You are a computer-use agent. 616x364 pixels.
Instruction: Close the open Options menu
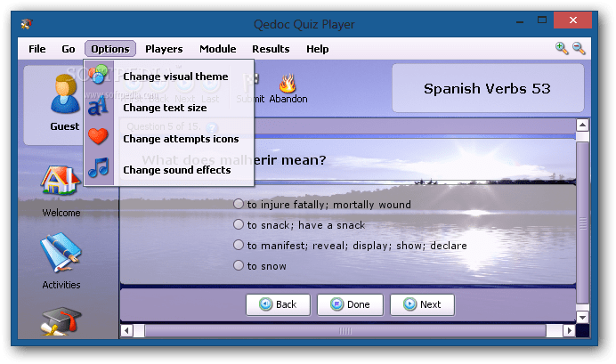tap(110, 49)
